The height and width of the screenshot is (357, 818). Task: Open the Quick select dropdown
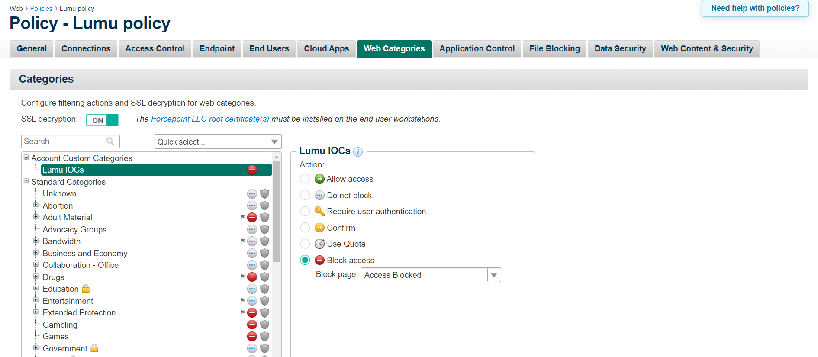217,142
